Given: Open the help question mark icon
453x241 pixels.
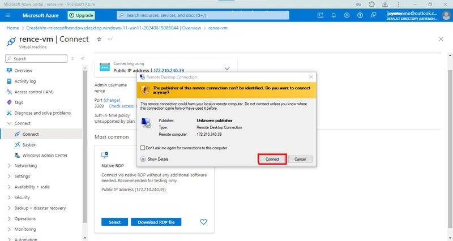Looking at the screenshot, I should pyautogui.click(x=360, y=15).
